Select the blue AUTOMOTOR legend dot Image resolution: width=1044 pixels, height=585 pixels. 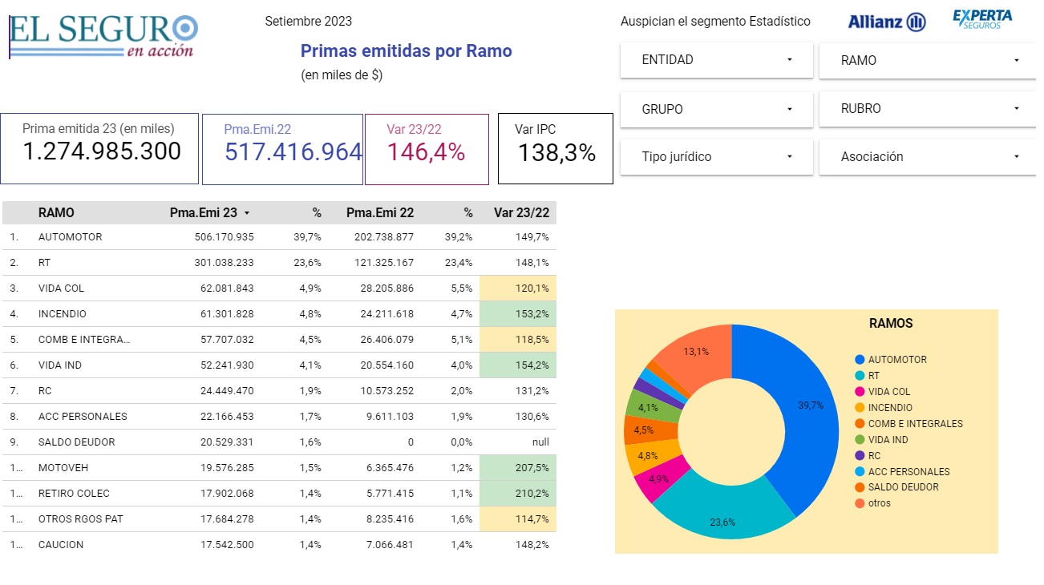click(860, 360)
